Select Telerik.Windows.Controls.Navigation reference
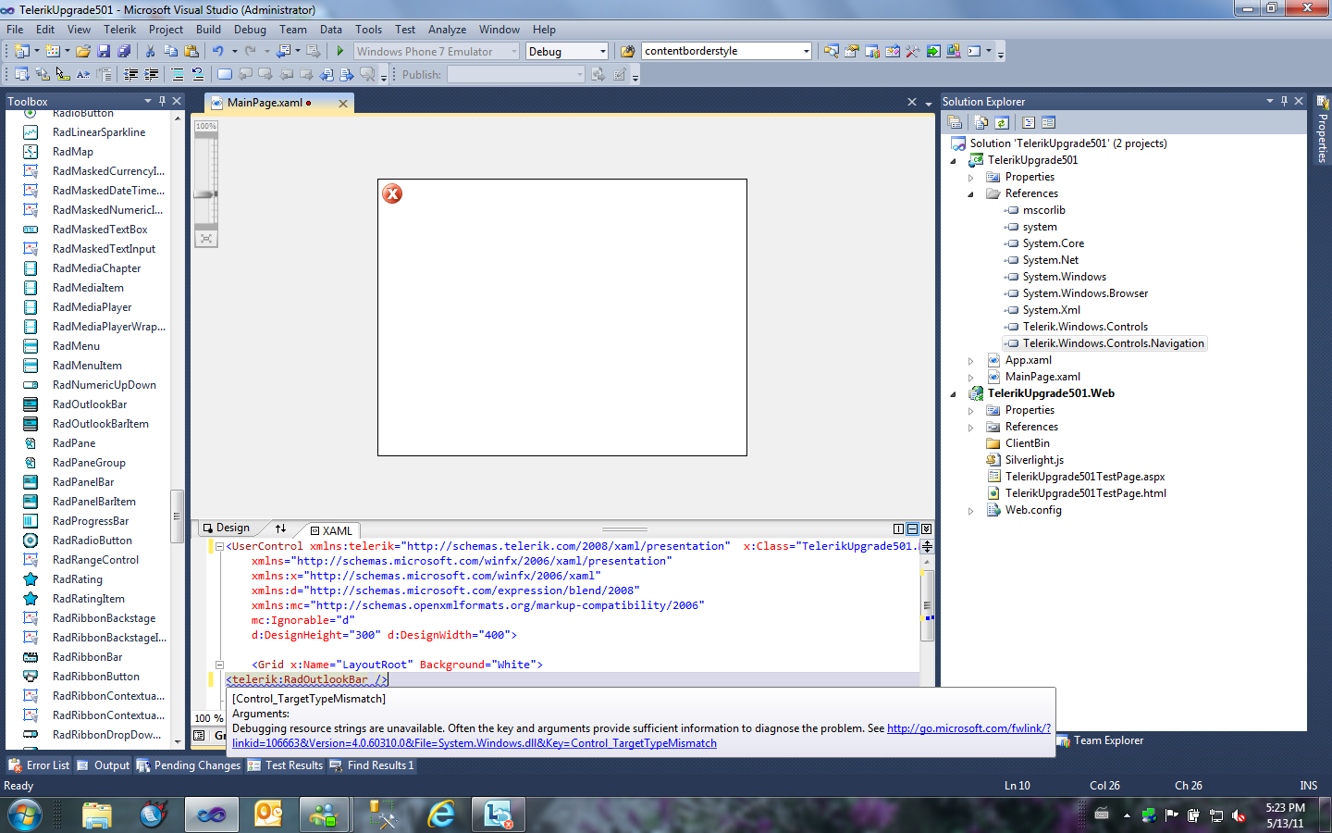The width and height of the screenshot is (1332, 833). (1105, 343)
